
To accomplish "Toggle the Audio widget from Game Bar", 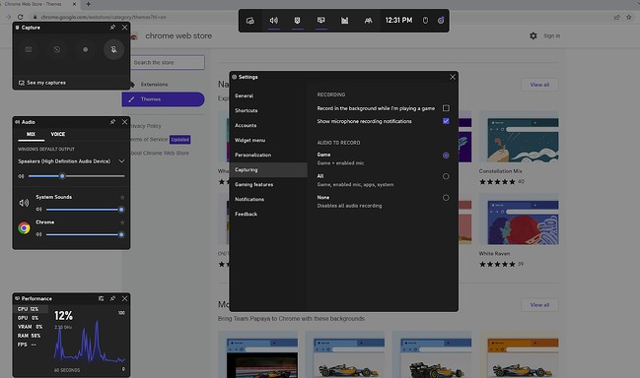I will tap(274, 21).
